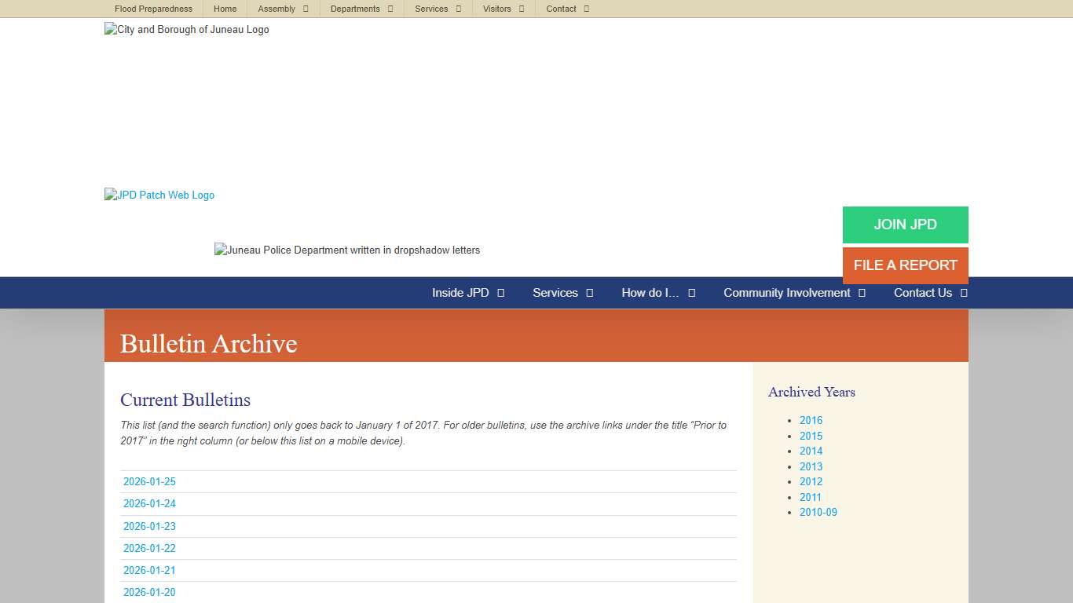Viewport: 1073px width, 603px height.
Task: Click the JPD Patch logo
Action: tap(159, 195)
